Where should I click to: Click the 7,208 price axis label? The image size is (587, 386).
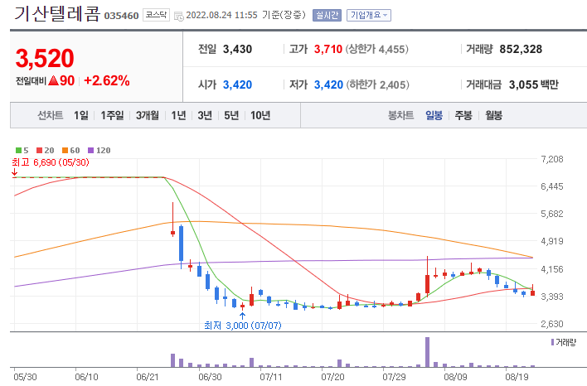tap(552, 159)
